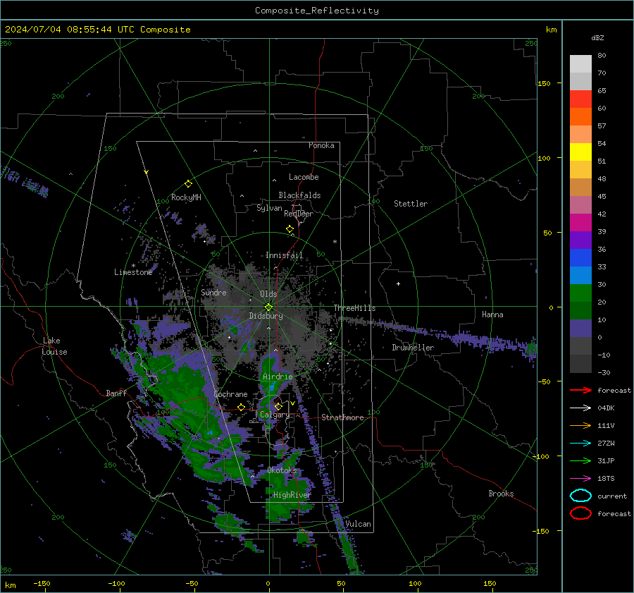634x593 pixels.
Task: Click the Drumheller label
Action: coord(413,348)
